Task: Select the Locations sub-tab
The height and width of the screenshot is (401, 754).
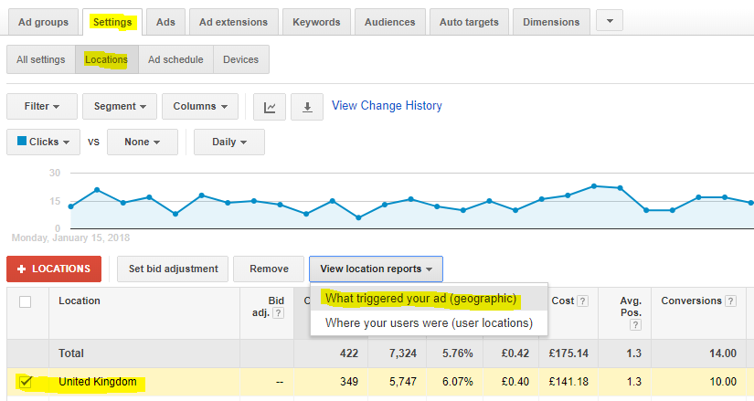Action: coord(107,59)
